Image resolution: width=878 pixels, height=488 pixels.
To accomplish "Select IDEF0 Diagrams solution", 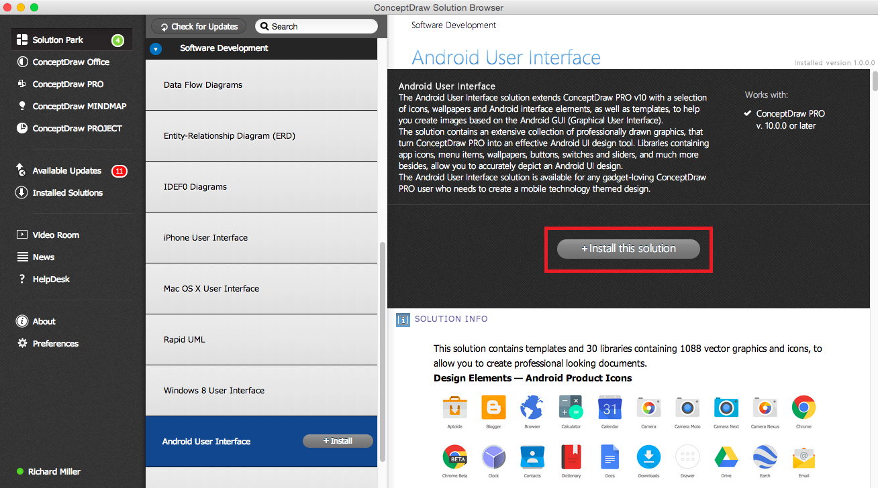I will (262, 187).
